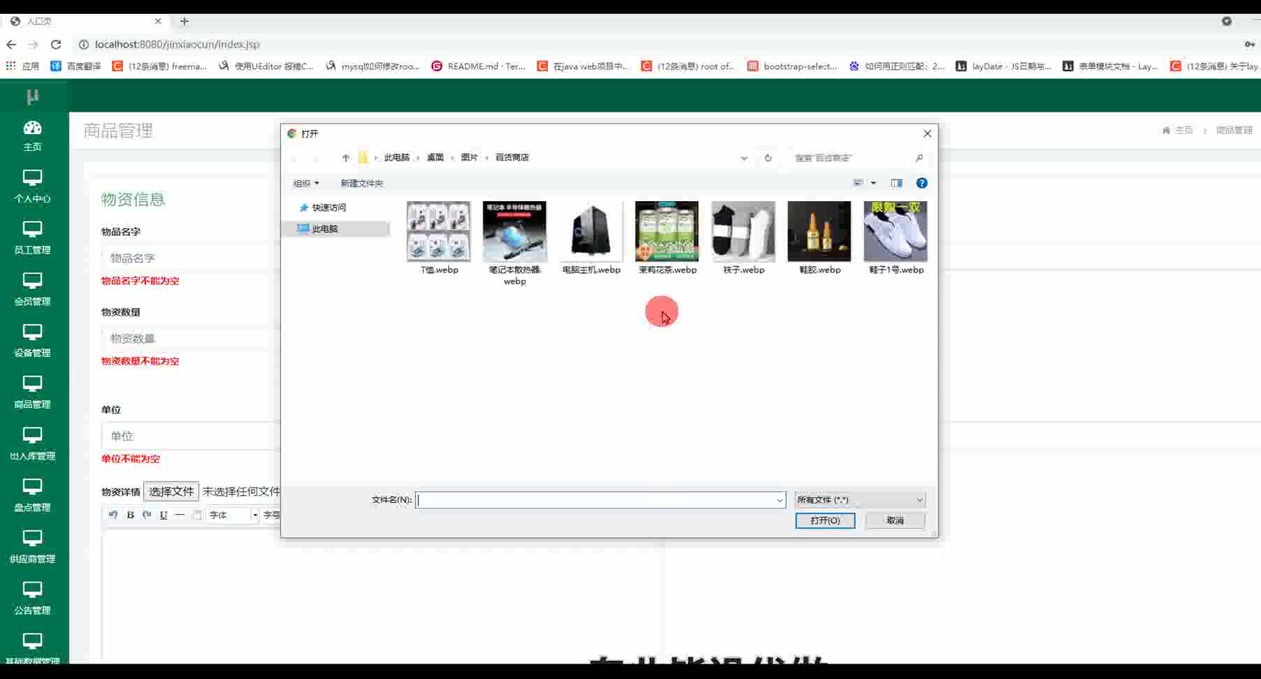Select the 鞋胶.webp file
Image resolution: width=1261 pixels, height=679 pixels.
pyautogui.click(x=820, y=238)
